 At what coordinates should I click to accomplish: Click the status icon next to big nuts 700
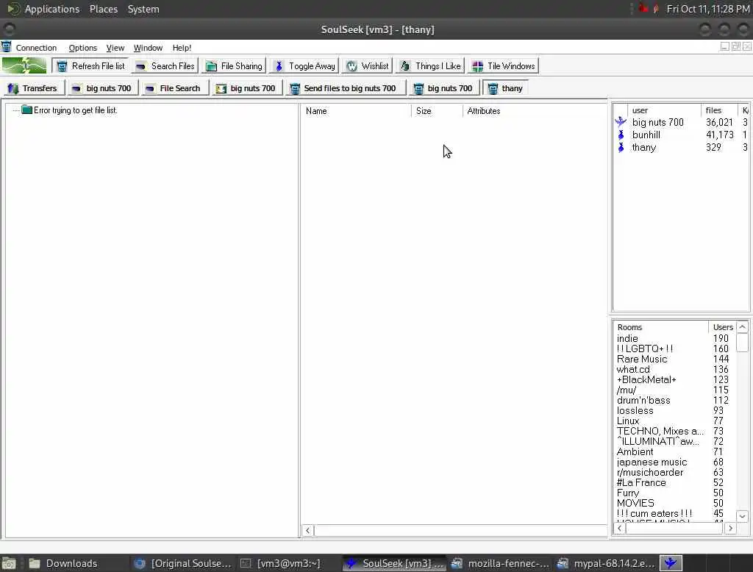[x=621, y=121]
